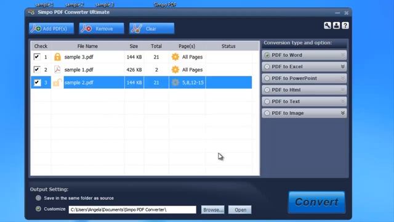Screen dimensions: 394x222
Task: Click the Clear button
Action: [x=152, y=28]
